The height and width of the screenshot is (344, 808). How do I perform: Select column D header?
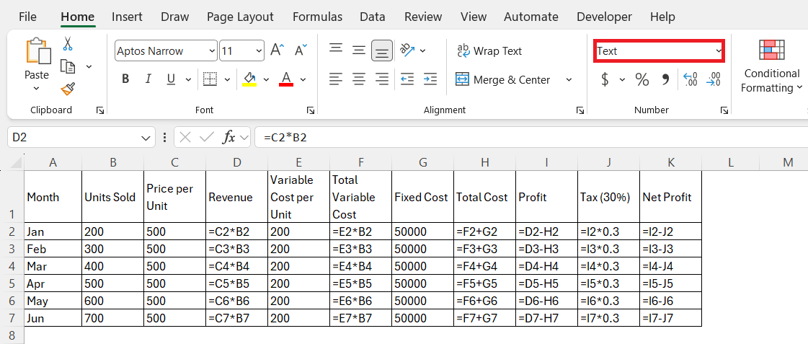tap(236, 162)
